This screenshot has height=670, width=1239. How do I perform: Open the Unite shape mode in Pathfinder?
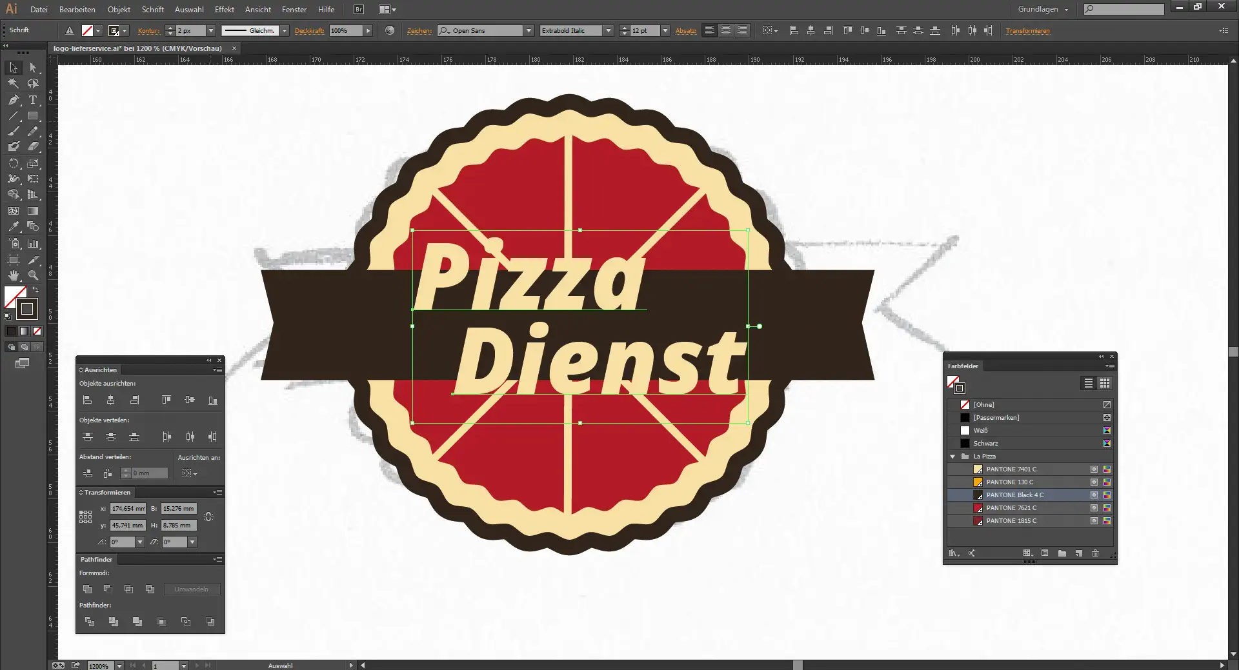pos(88,589)
